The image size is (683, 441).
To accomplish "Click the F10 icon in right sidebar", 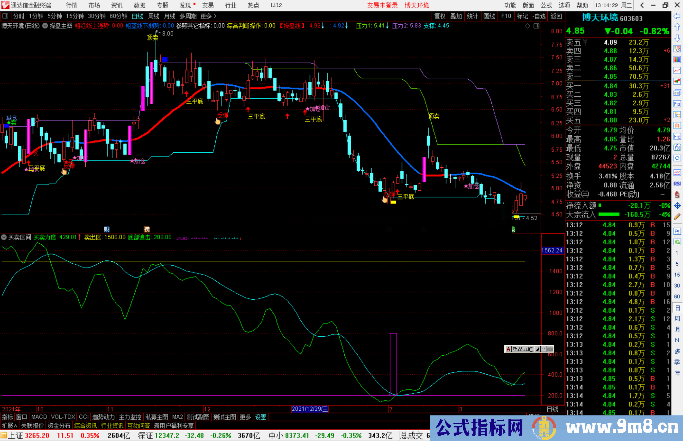I will [677, 104].
